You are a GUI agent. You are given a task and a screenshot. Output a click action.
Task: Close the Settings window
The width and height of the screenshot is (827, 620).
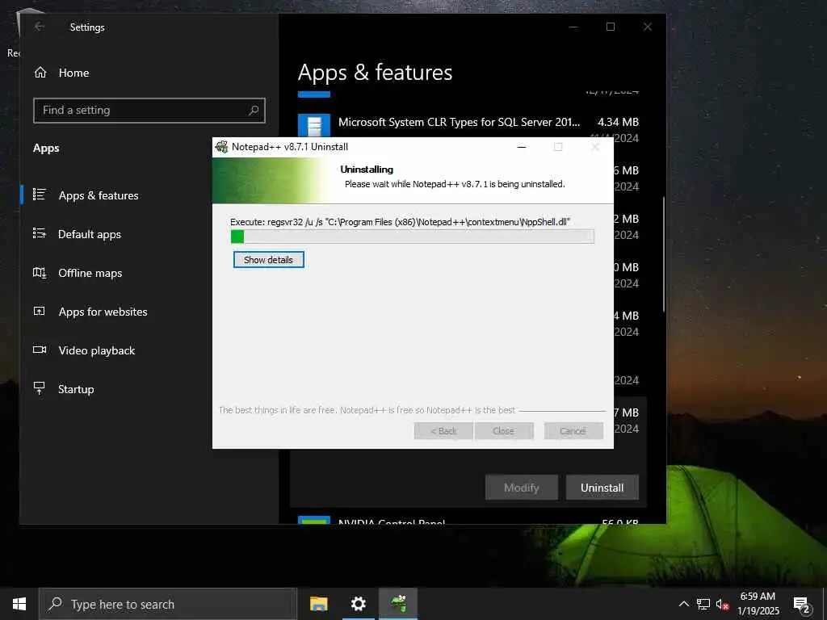tap(648, 27)
